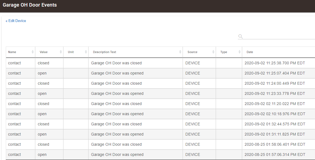The width and height of the screenshot is (315, 160).
Task: Sort by Description Text column arrows
Action: coord(180,52)
